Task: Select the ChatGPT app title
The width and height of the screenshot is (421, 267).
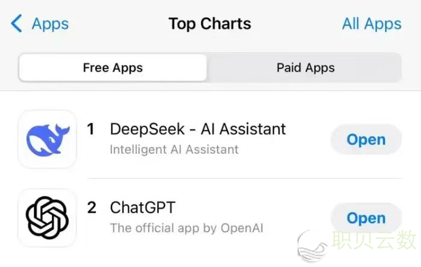Action: [x=143, y=207]
